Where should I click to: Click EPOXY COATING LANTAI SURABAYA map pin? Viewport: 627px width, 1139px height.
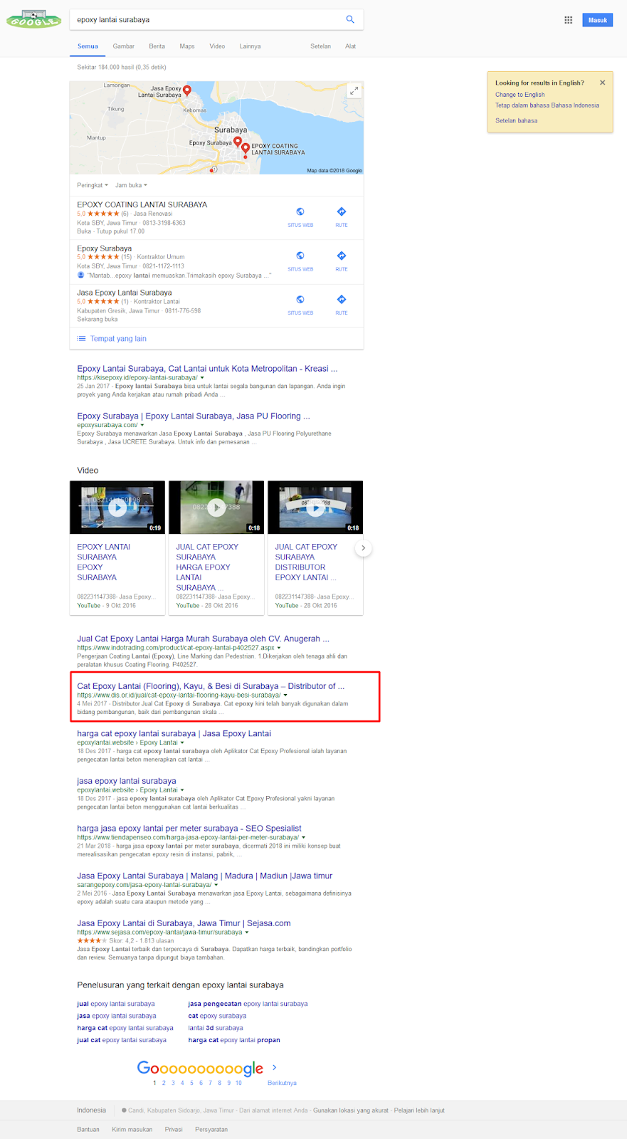click(x=246, y=149)
